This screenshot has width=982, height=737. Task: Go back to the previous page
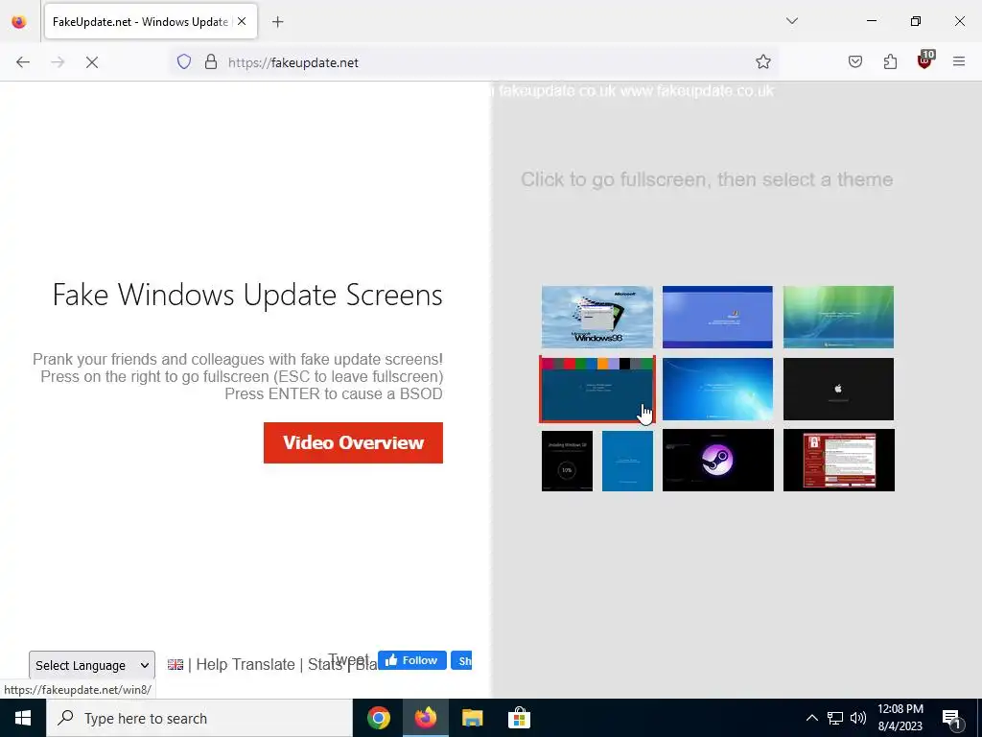pos(23,62)
